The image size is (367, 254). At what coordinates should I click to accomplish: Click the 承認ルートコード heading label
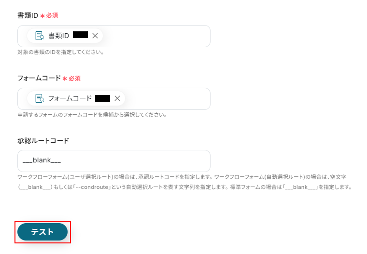pyautogui.click(x=43, y=141)
